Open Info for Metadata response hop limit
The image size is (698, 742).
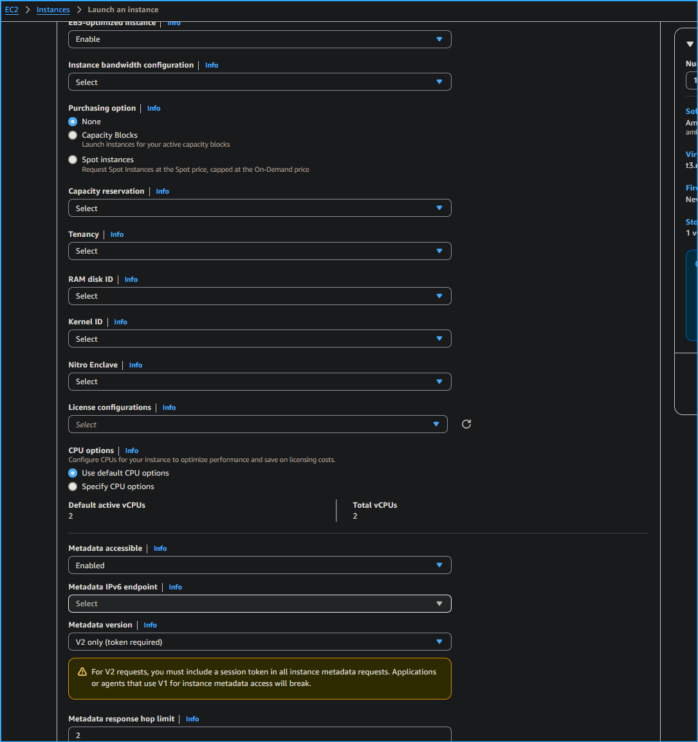[x=192, y=719]
